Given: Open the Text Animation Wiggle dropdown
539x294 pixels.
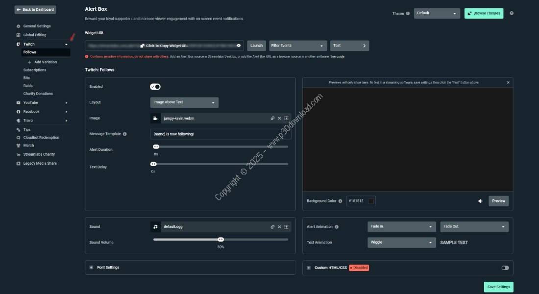Looking at the screenshot, I should tap(401, 243).
